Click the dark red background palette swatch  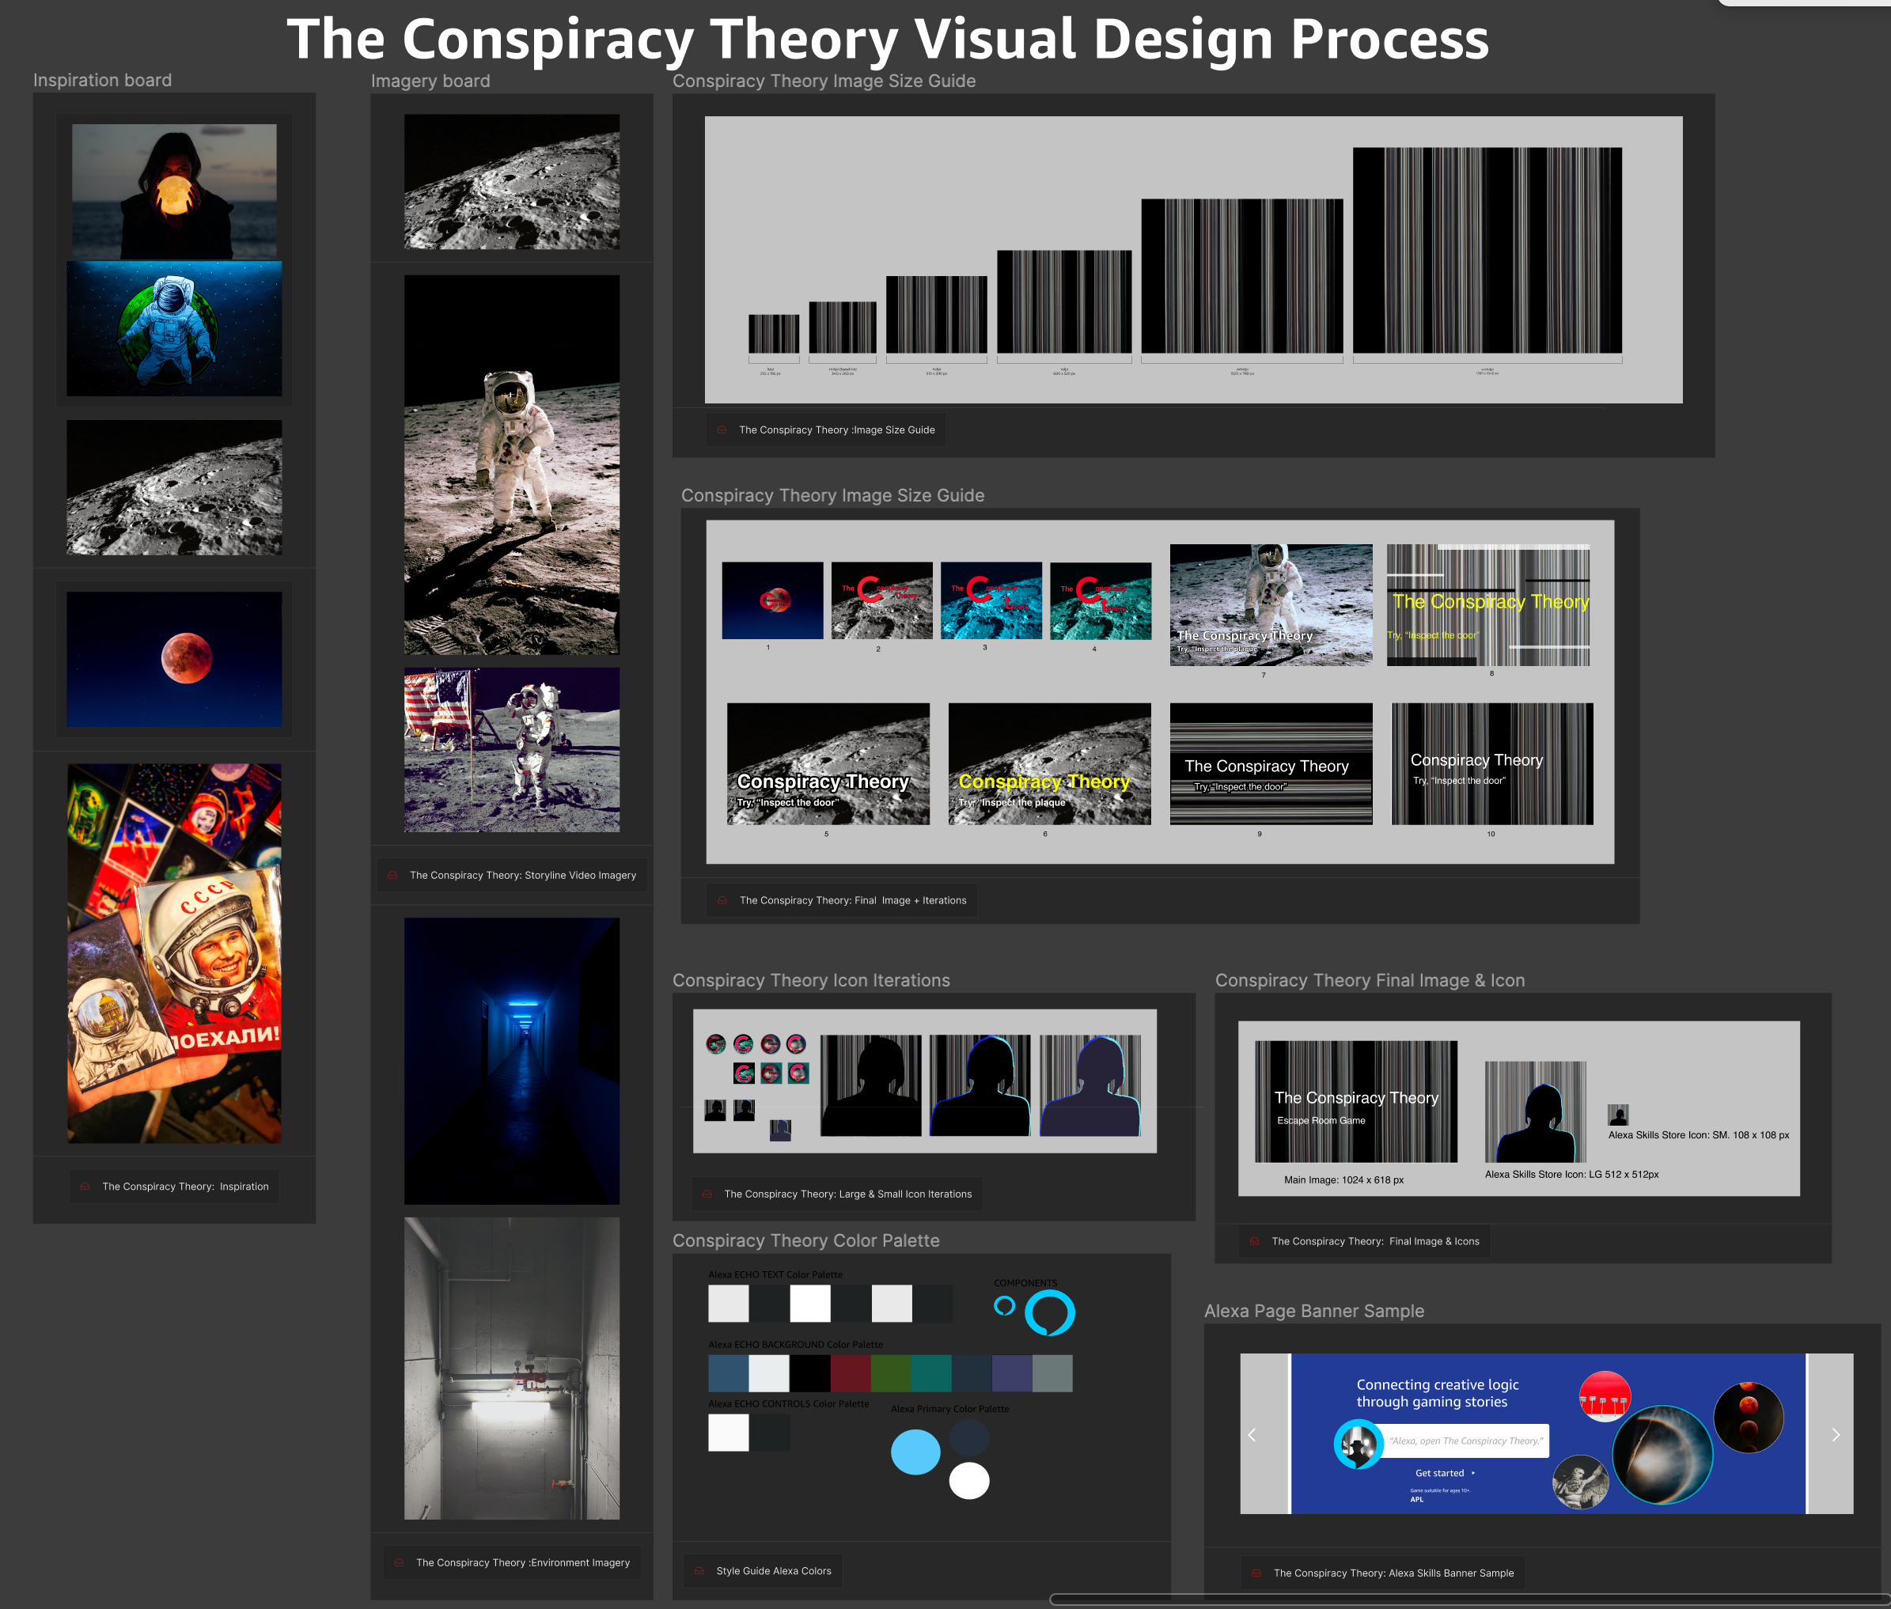tap(851, 1374)
